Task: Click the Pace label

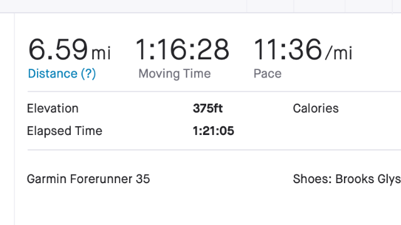Action: coord(268,74)
